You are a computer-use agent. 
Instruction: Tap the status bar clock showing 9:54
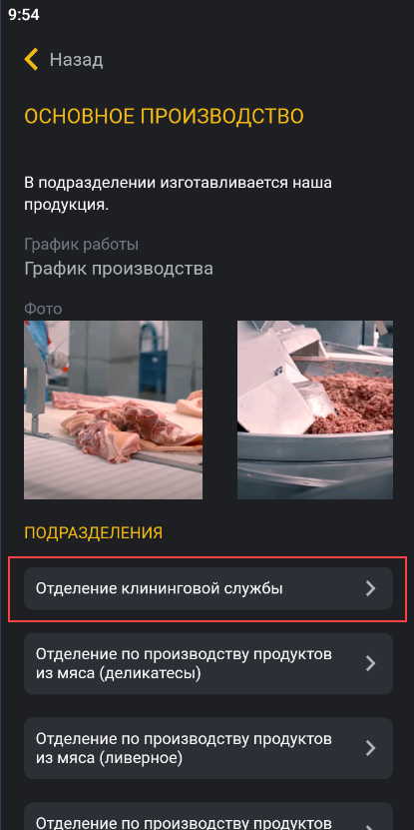pos(24,15)
